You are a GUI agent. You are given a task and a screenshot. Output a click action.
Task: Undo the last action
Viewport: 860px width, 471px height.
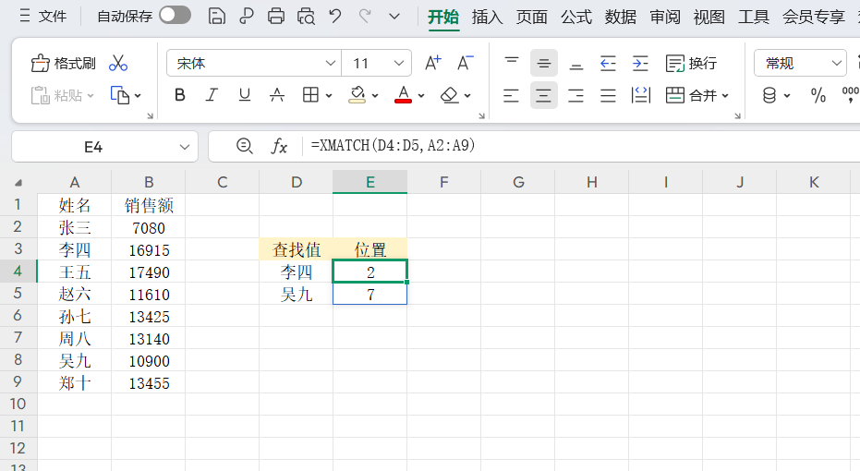(335, 16)
